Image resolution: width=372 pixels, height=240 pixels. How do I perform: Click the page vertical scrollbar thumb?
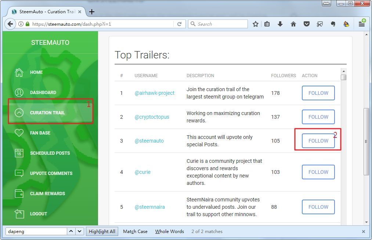(x=366, y=142)
